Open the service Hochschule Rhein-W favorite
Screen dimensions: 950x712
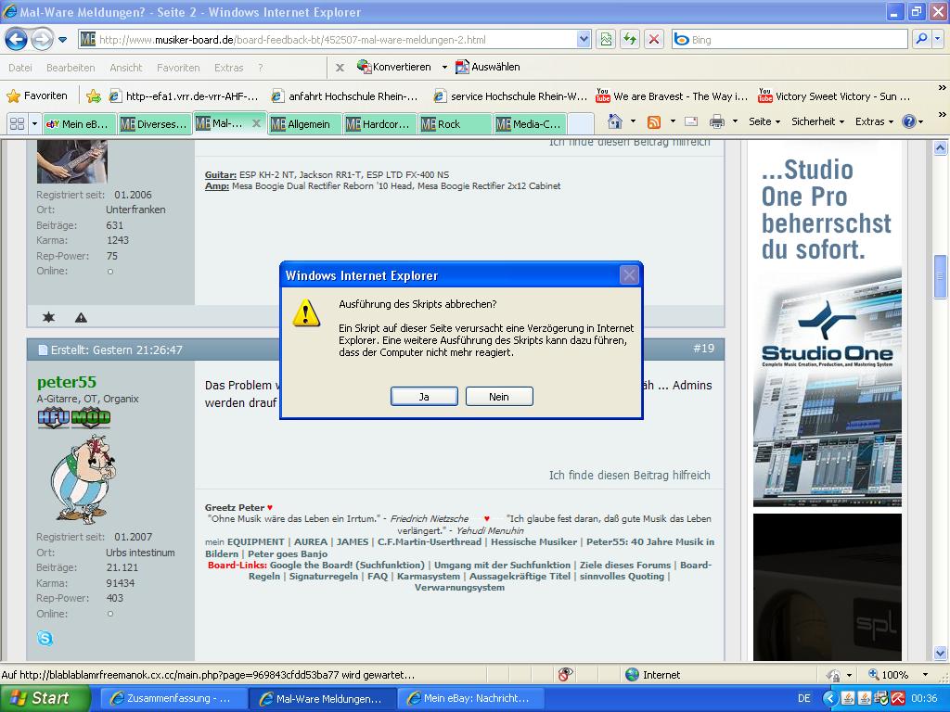tap(510, 96)
